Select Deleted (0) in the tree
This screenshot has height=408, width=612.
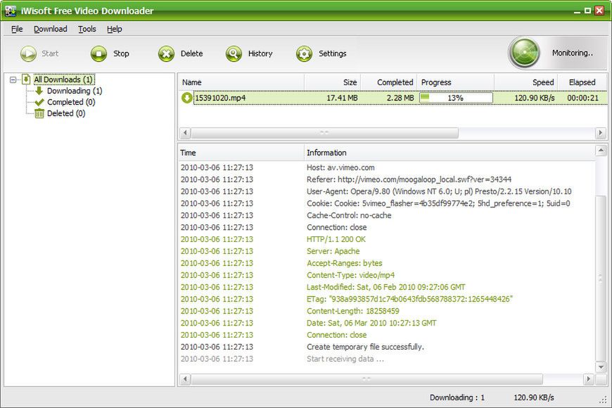tap(66, 114)
